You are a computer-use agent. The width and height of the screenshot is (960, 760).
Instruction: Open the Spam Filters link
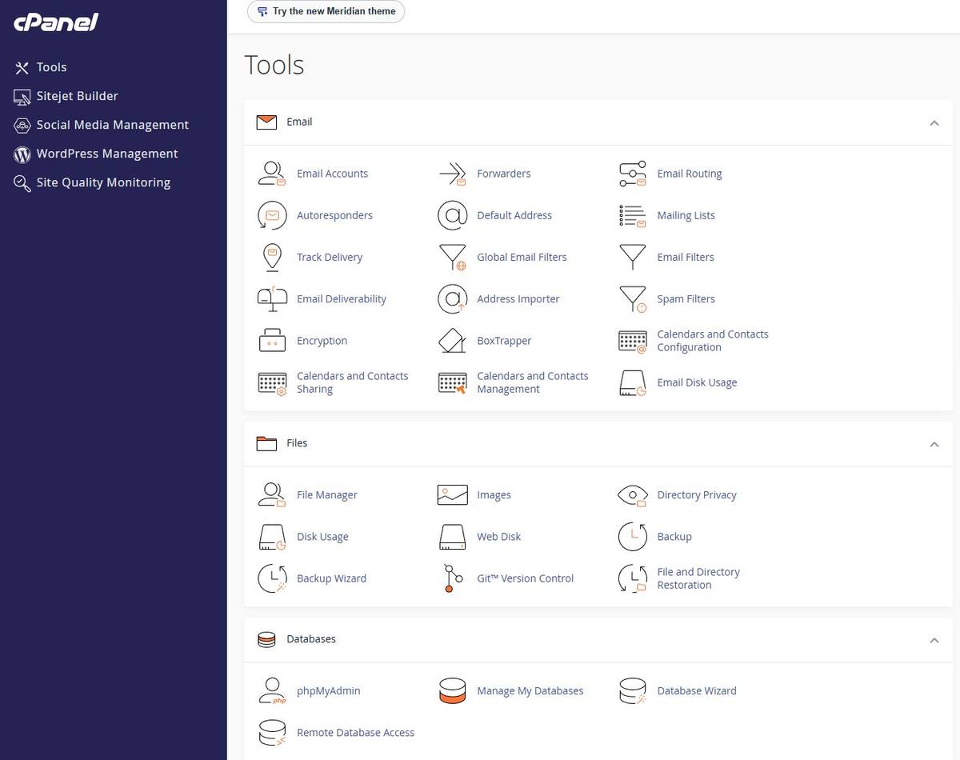pos(686,298)
